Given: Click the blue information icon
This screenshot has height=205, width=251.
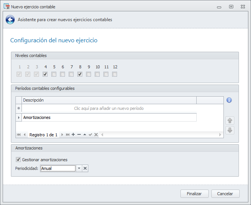Looking at the screenshot, I should [229, 100].
